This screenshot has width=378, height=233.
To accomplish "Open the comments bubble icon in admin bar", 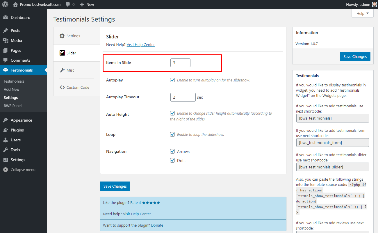I will point(68,5).
